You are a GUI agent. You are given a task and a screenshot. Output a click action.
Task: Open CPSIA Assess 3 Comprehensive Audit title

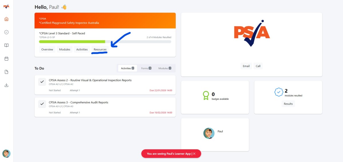(78, 102)
